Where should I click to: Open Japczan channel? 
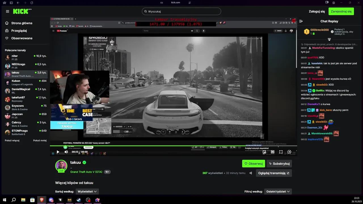[x=26, y=116]
